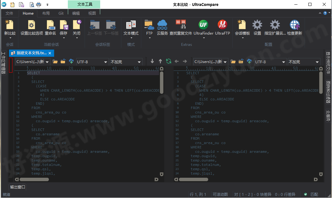Start a new comparison with 新比较

(9, 28)
